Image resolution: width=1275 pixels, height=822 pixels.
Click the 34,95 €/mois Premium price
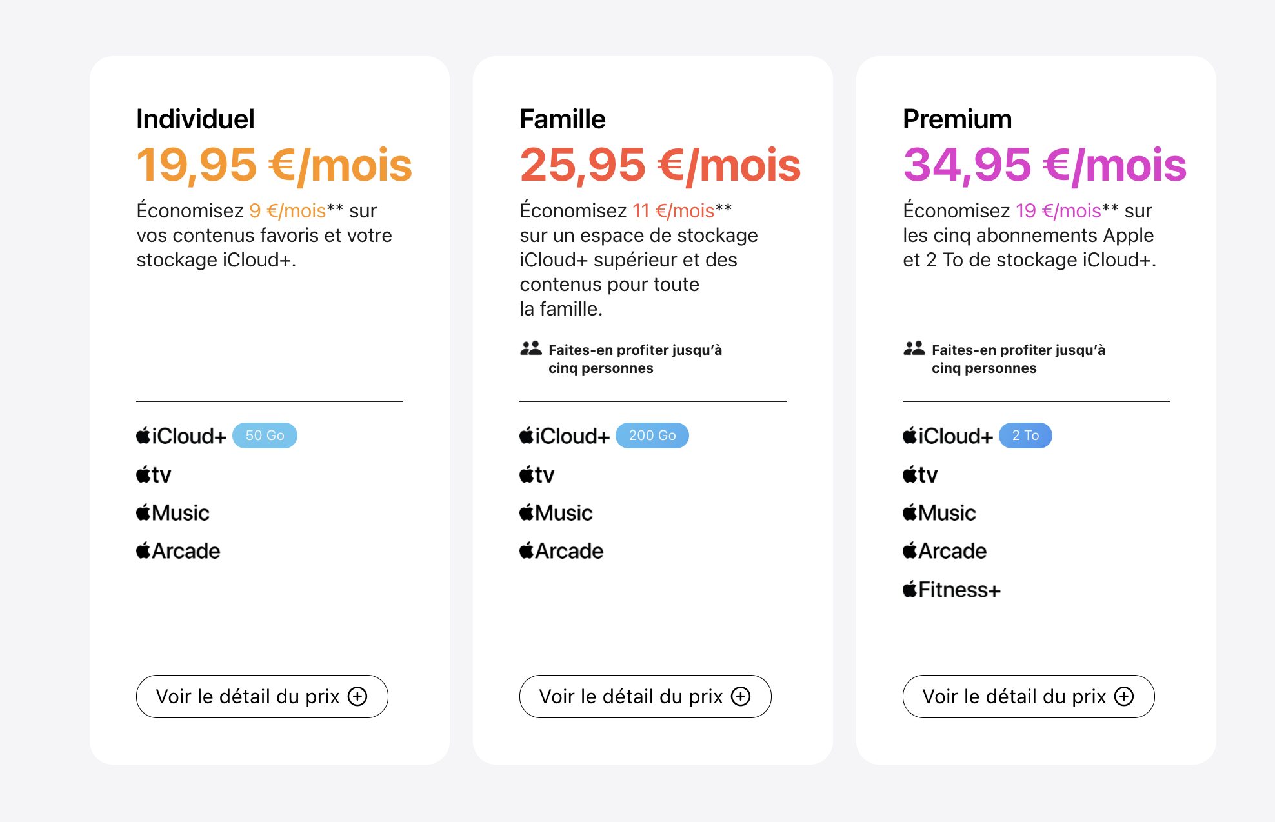point(1045,165)
